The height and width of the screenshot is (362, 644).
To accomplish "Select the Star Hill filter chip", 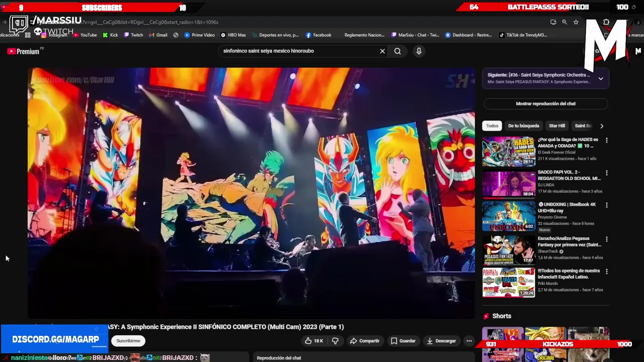I will (557, 126).
